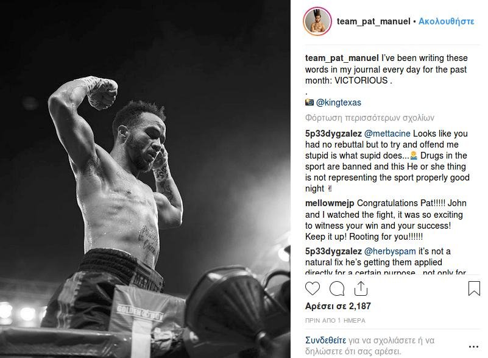
Task: Open the @kingtexas photographer mention
Action: [x=339, y=102]
